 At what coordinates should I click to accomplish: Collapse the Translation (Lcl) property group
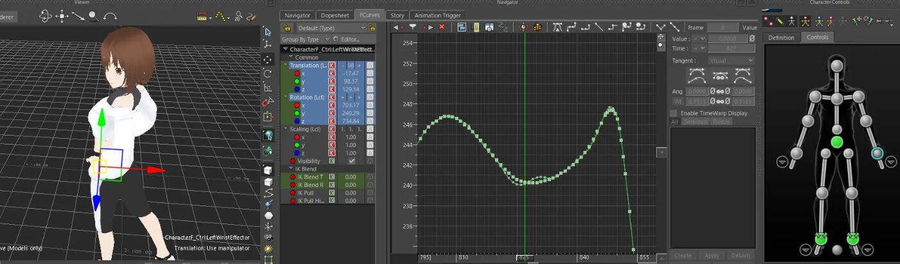(x=285, y=66)
